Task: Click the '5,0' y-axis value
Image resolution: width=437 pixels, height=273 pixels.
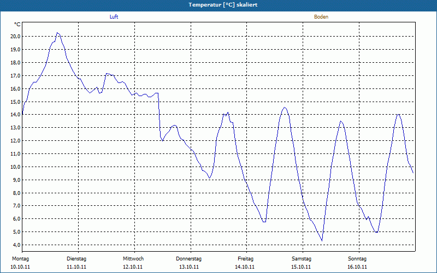Action: click(x=16, y=232)
